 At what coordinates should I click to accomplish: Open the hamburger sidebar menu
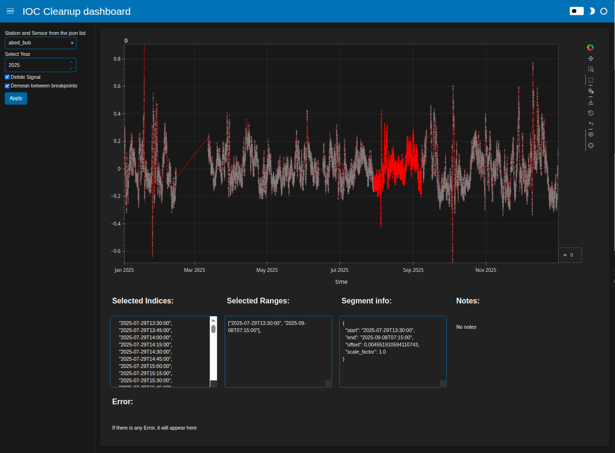point(10,11)
